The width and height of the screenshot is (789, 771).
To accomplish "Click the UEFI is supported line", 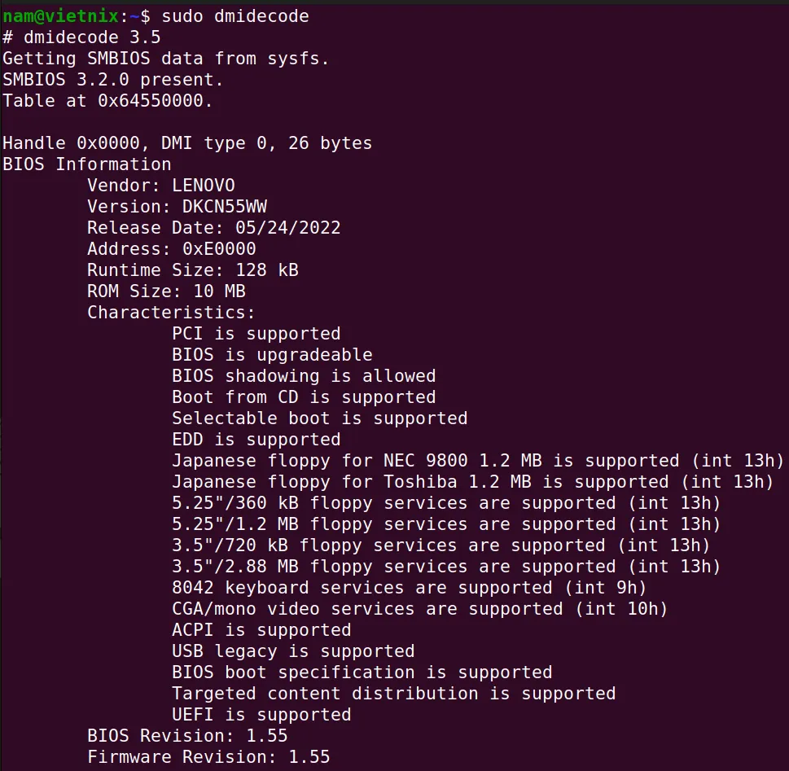I will (x=261, y=715).
